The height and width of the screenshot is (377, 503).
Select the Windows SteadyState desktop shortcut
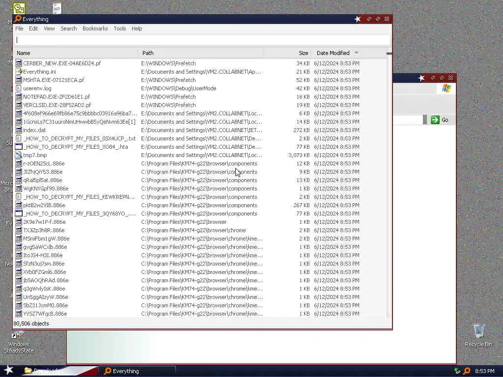tap(19, 342)
